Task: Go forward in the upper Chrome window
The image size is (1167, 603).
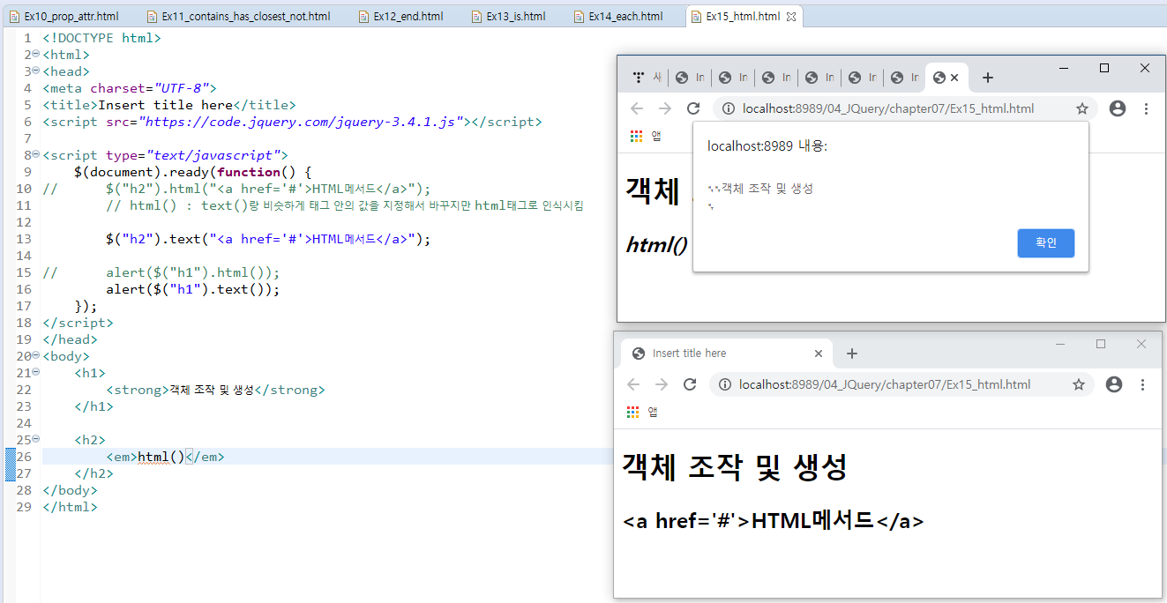Action: [665, 108]
